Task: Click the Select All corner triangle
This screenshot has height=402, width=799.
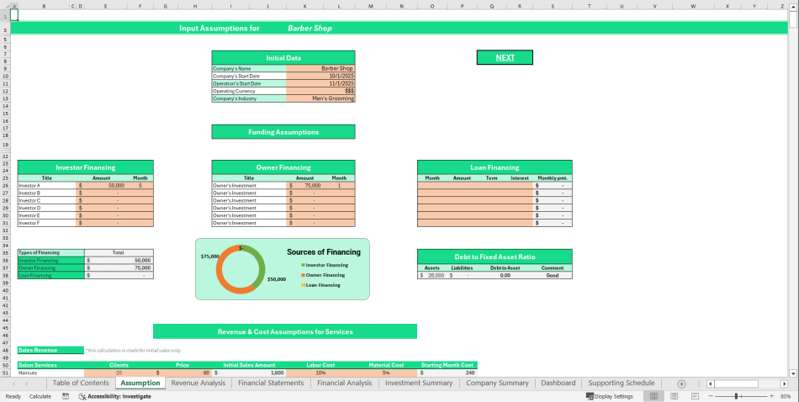Action: tap(5, 6)
